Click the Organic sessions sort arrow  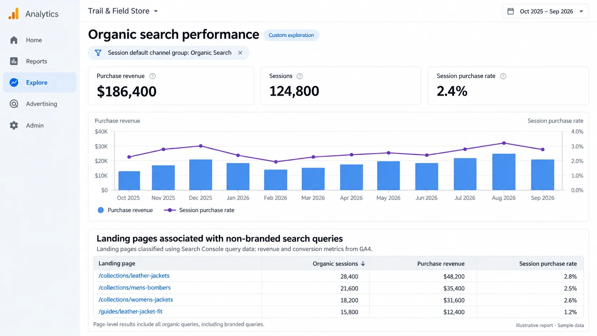[363, 264]
